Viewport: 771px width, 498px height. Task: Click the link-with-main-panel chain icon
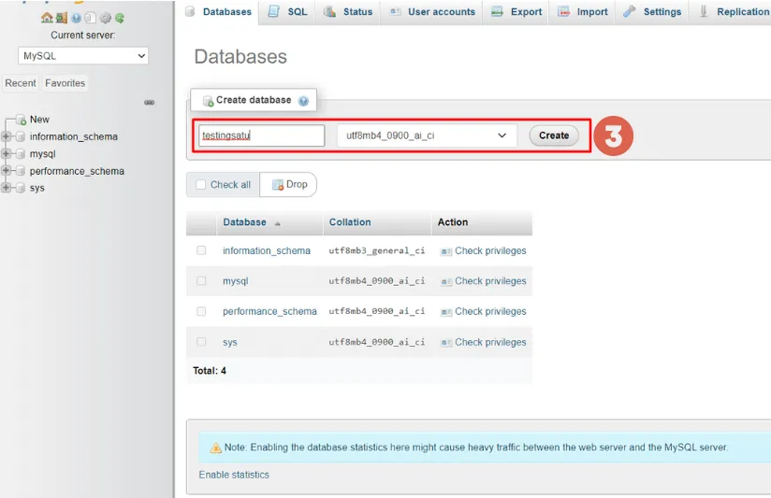coord(150,102)
